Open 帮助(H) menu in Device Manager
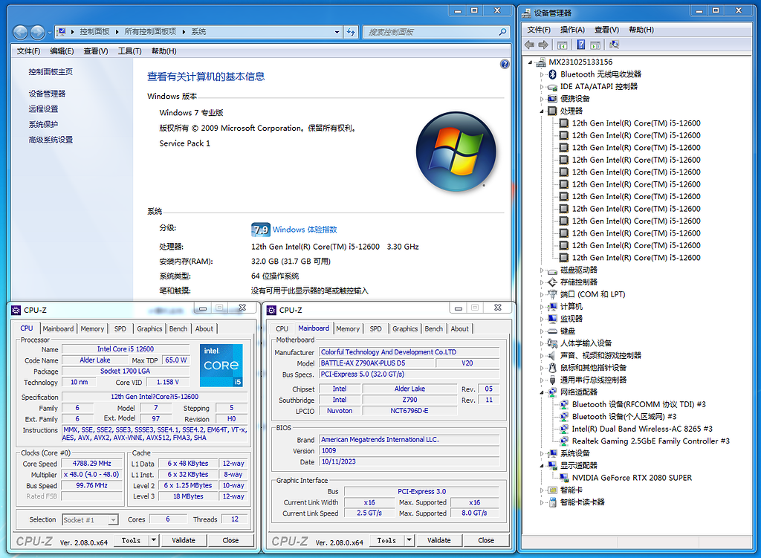Image resolution: width=761 pixels, height=558 pixels. (641, 30)
